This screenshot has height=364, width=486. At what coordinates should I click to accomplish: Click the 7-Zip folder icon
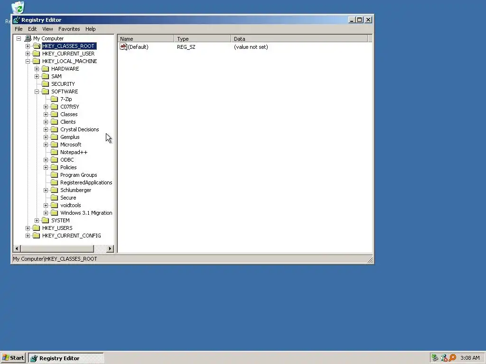click(55, 99)
